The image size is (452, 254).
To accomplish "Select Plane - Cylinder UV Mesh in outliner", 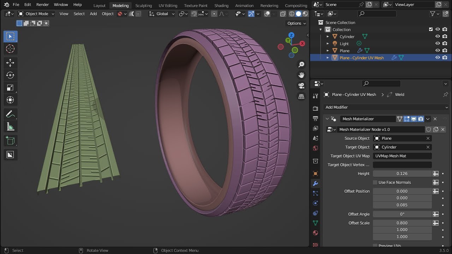I will coord(362,58).
